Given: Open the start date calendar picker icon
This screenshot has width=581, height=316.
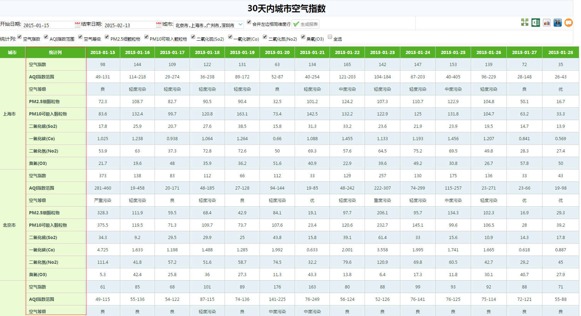Looking at the screenshot, I should coord(77,25).
